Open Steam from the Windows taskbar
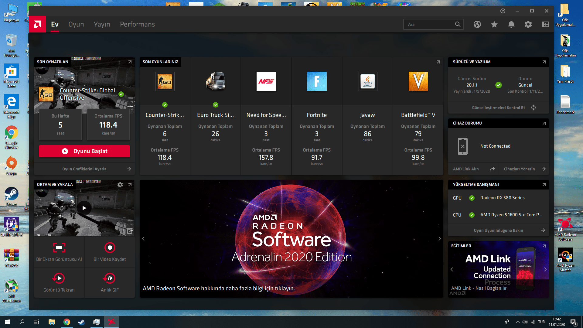The width and height of the screenshot is (583, 328). pos(81,322)
